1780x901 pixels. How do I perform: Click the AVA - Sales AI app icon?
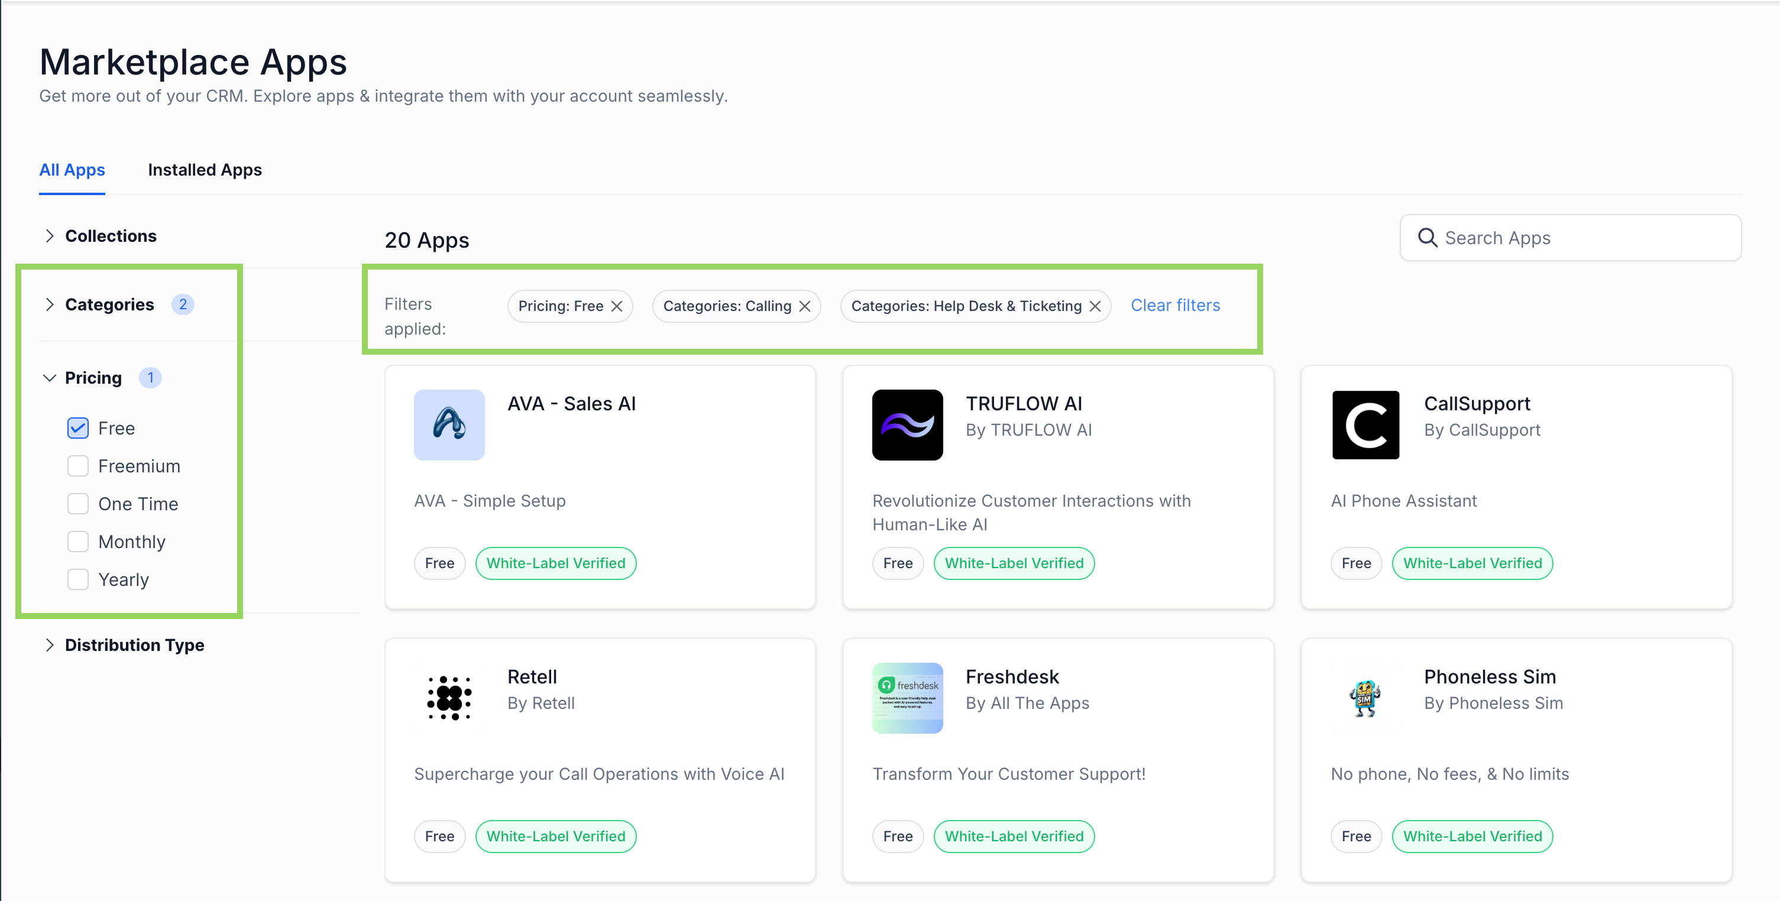(x=449, y=424)
